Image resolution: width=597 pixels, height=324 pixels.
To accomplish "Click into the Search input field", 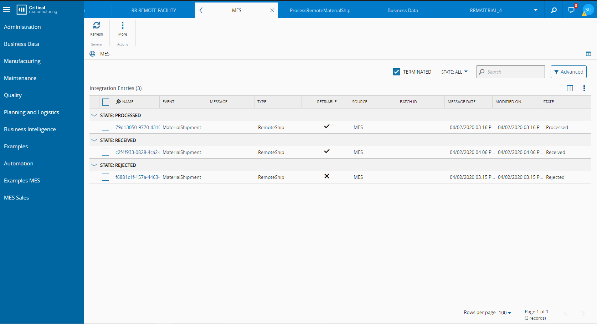I will coord(514,72).
